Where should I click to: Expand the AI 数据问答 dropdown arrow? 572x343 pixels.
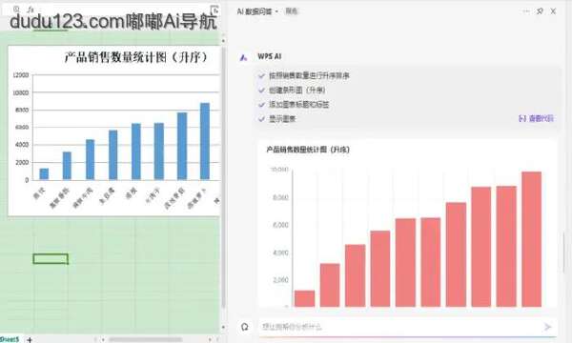coord(276,11)
